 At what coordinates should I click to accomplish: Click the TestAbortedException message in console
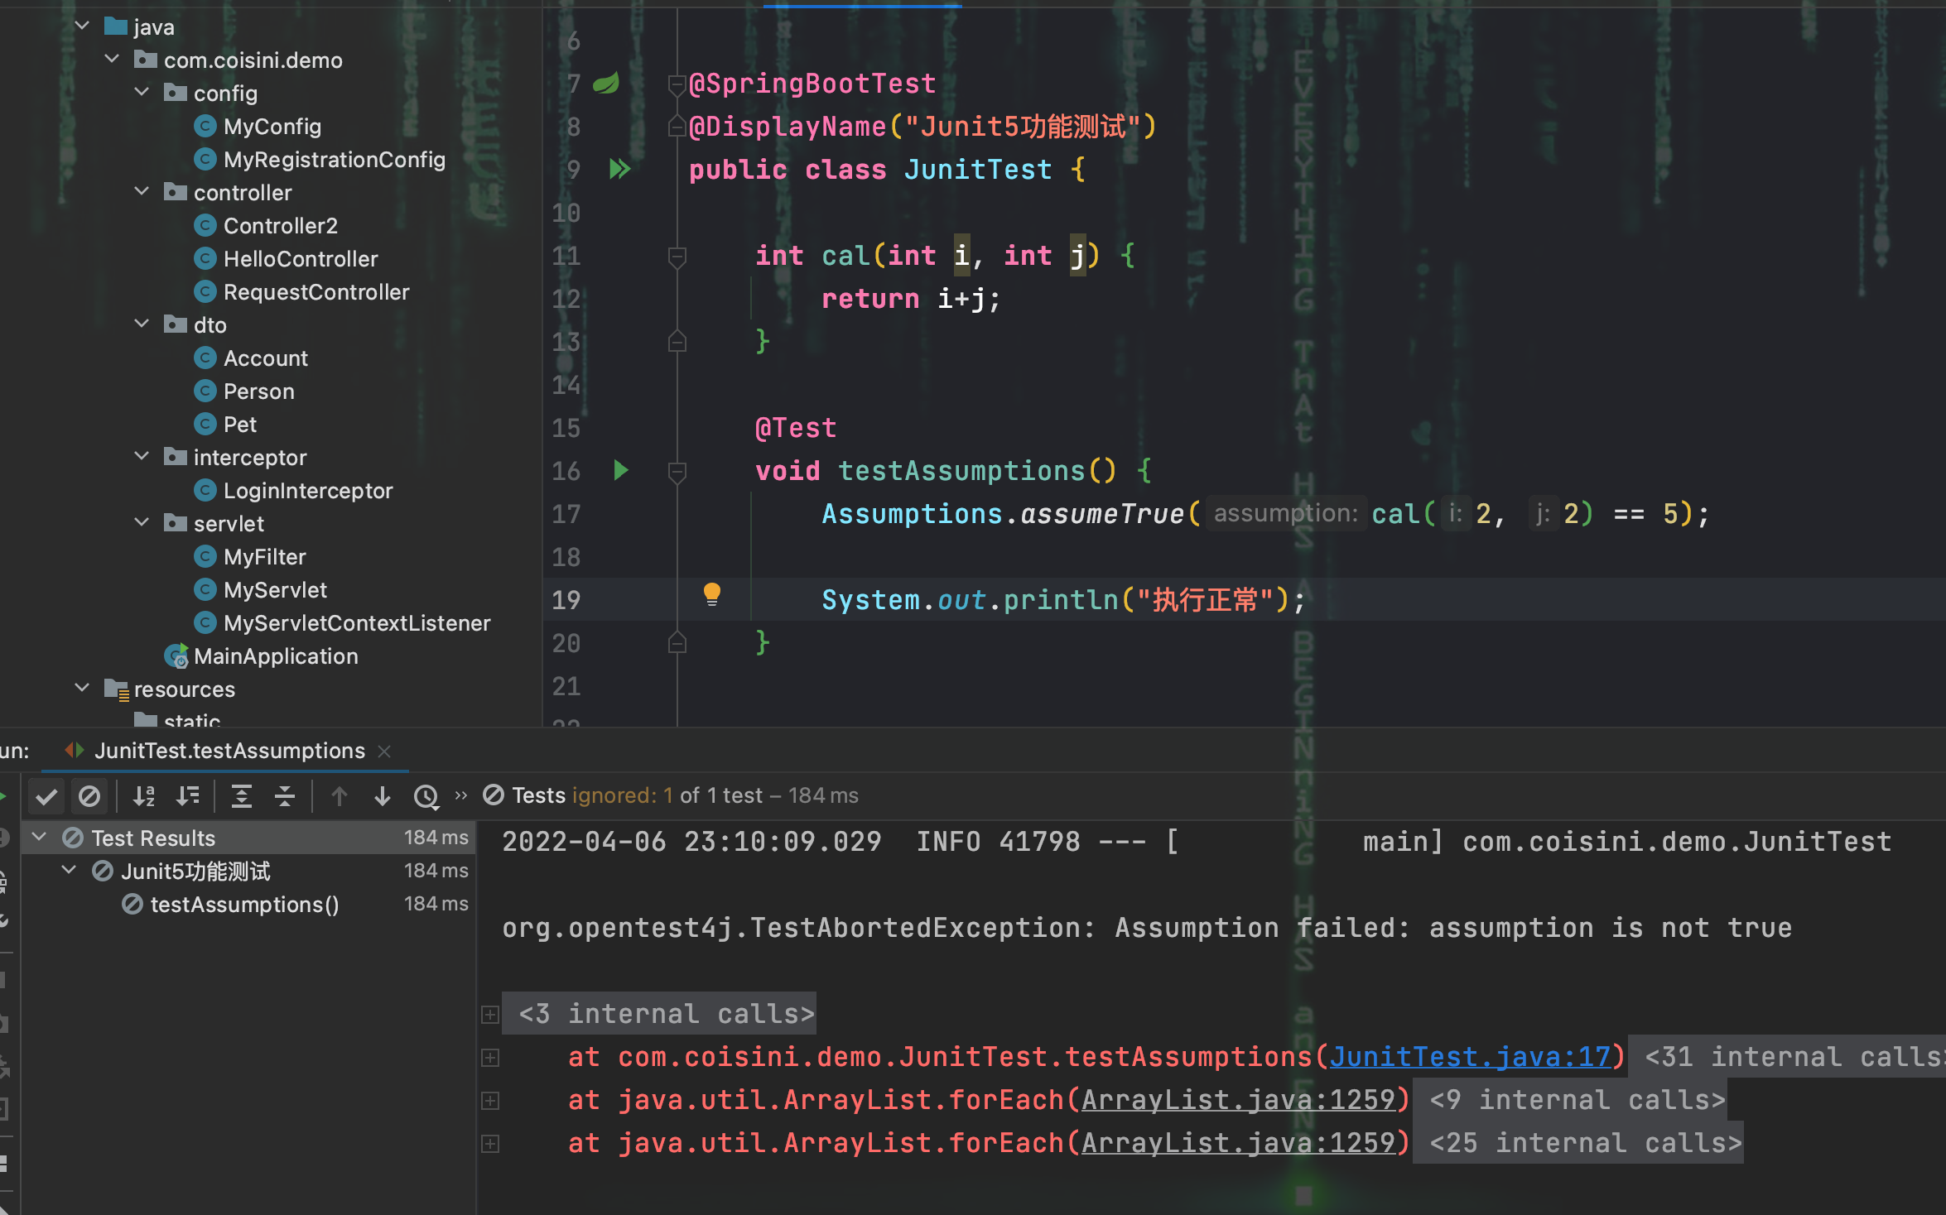pos(1147,928)
